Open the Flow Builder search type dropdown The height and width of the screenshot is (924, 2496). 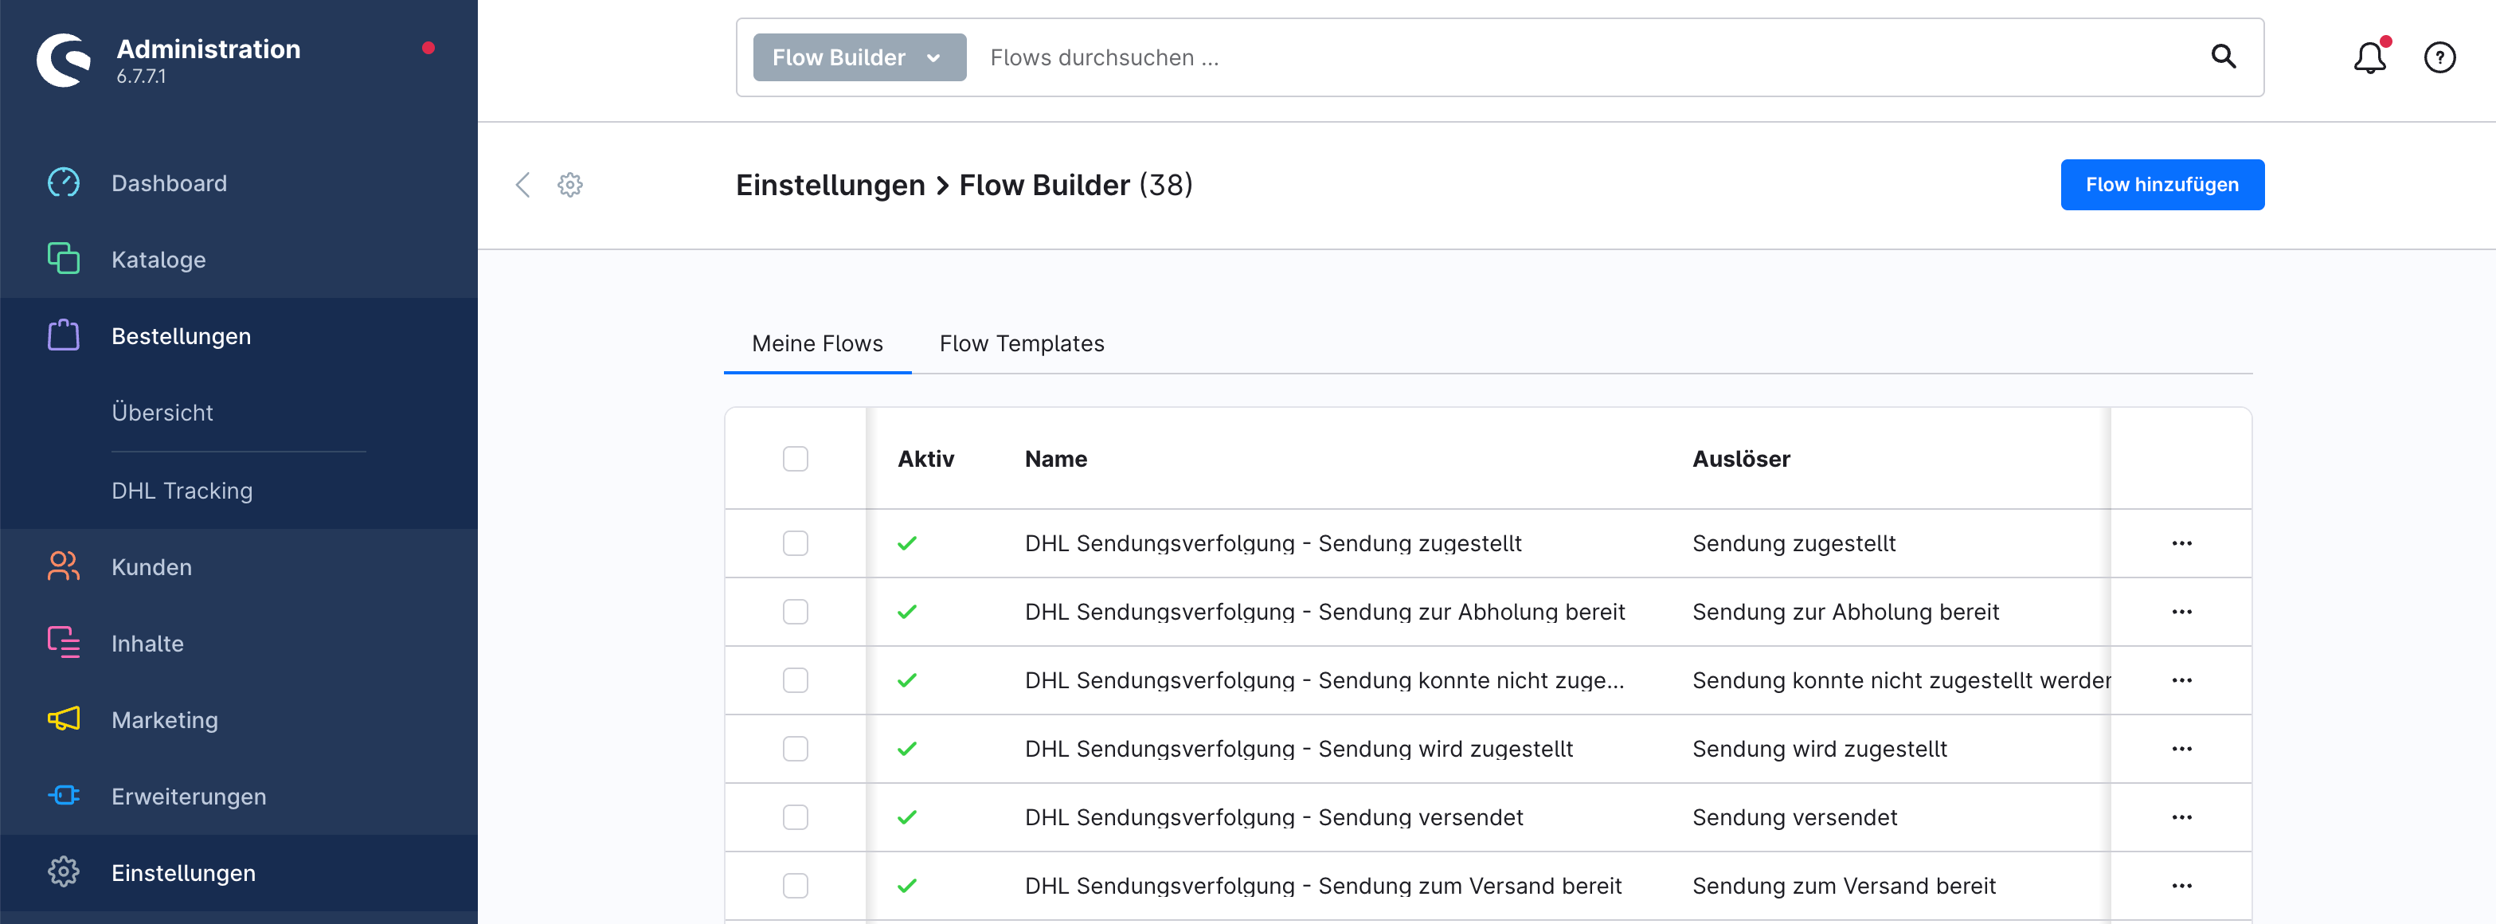[x=859, y=57]
